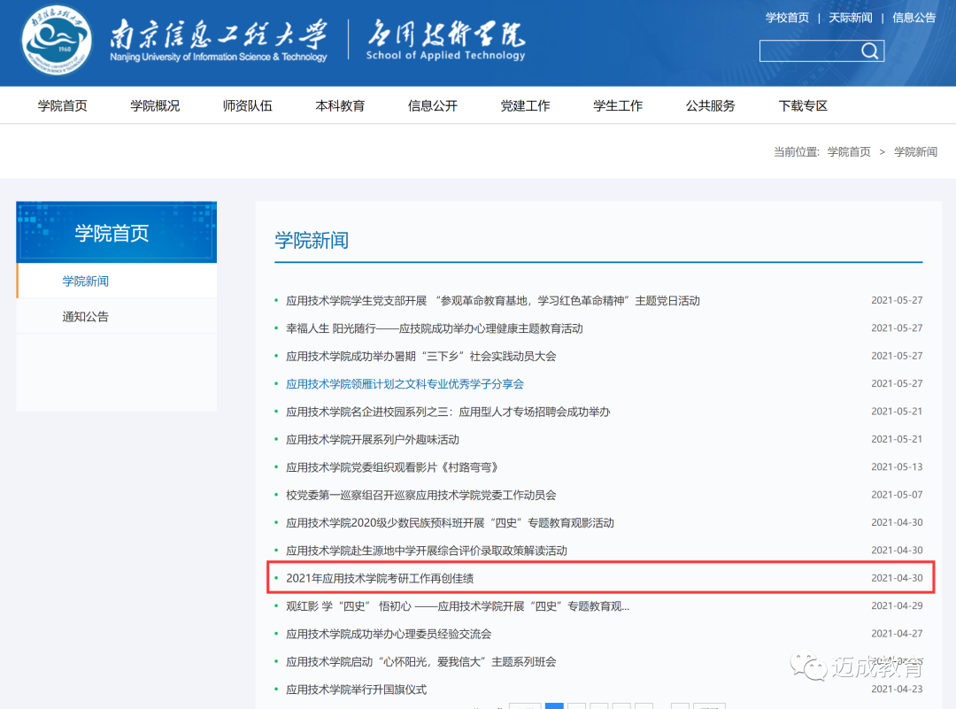956x709 pixels.
Task: Open the 天际新闻 link
Action: point(851,17)
